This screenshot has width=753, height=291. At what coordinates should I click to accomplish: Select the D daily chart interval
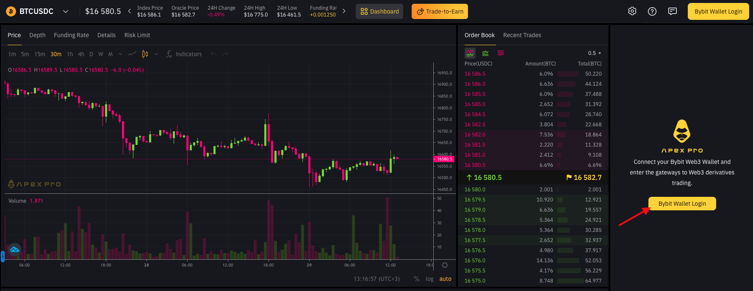[x=91, y=54]
